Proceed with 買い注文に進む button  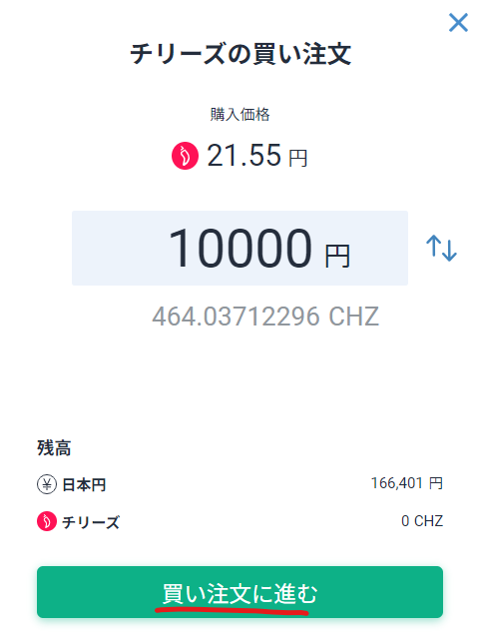coord(239,592)
